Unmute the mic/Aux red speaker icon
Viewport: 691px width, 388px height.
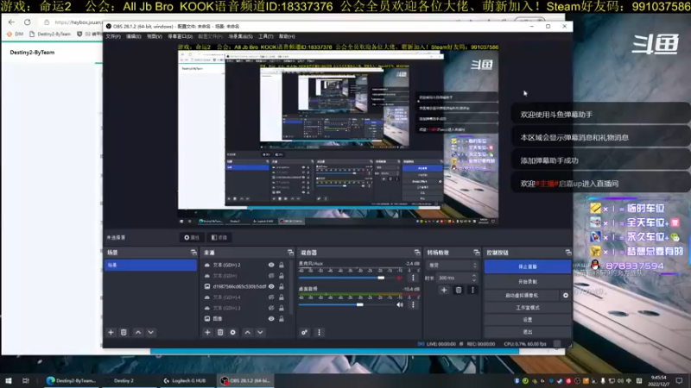pos(399,278)
